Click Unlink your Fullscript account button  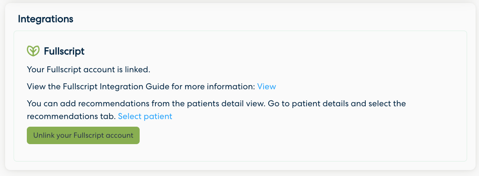[83, 136]
